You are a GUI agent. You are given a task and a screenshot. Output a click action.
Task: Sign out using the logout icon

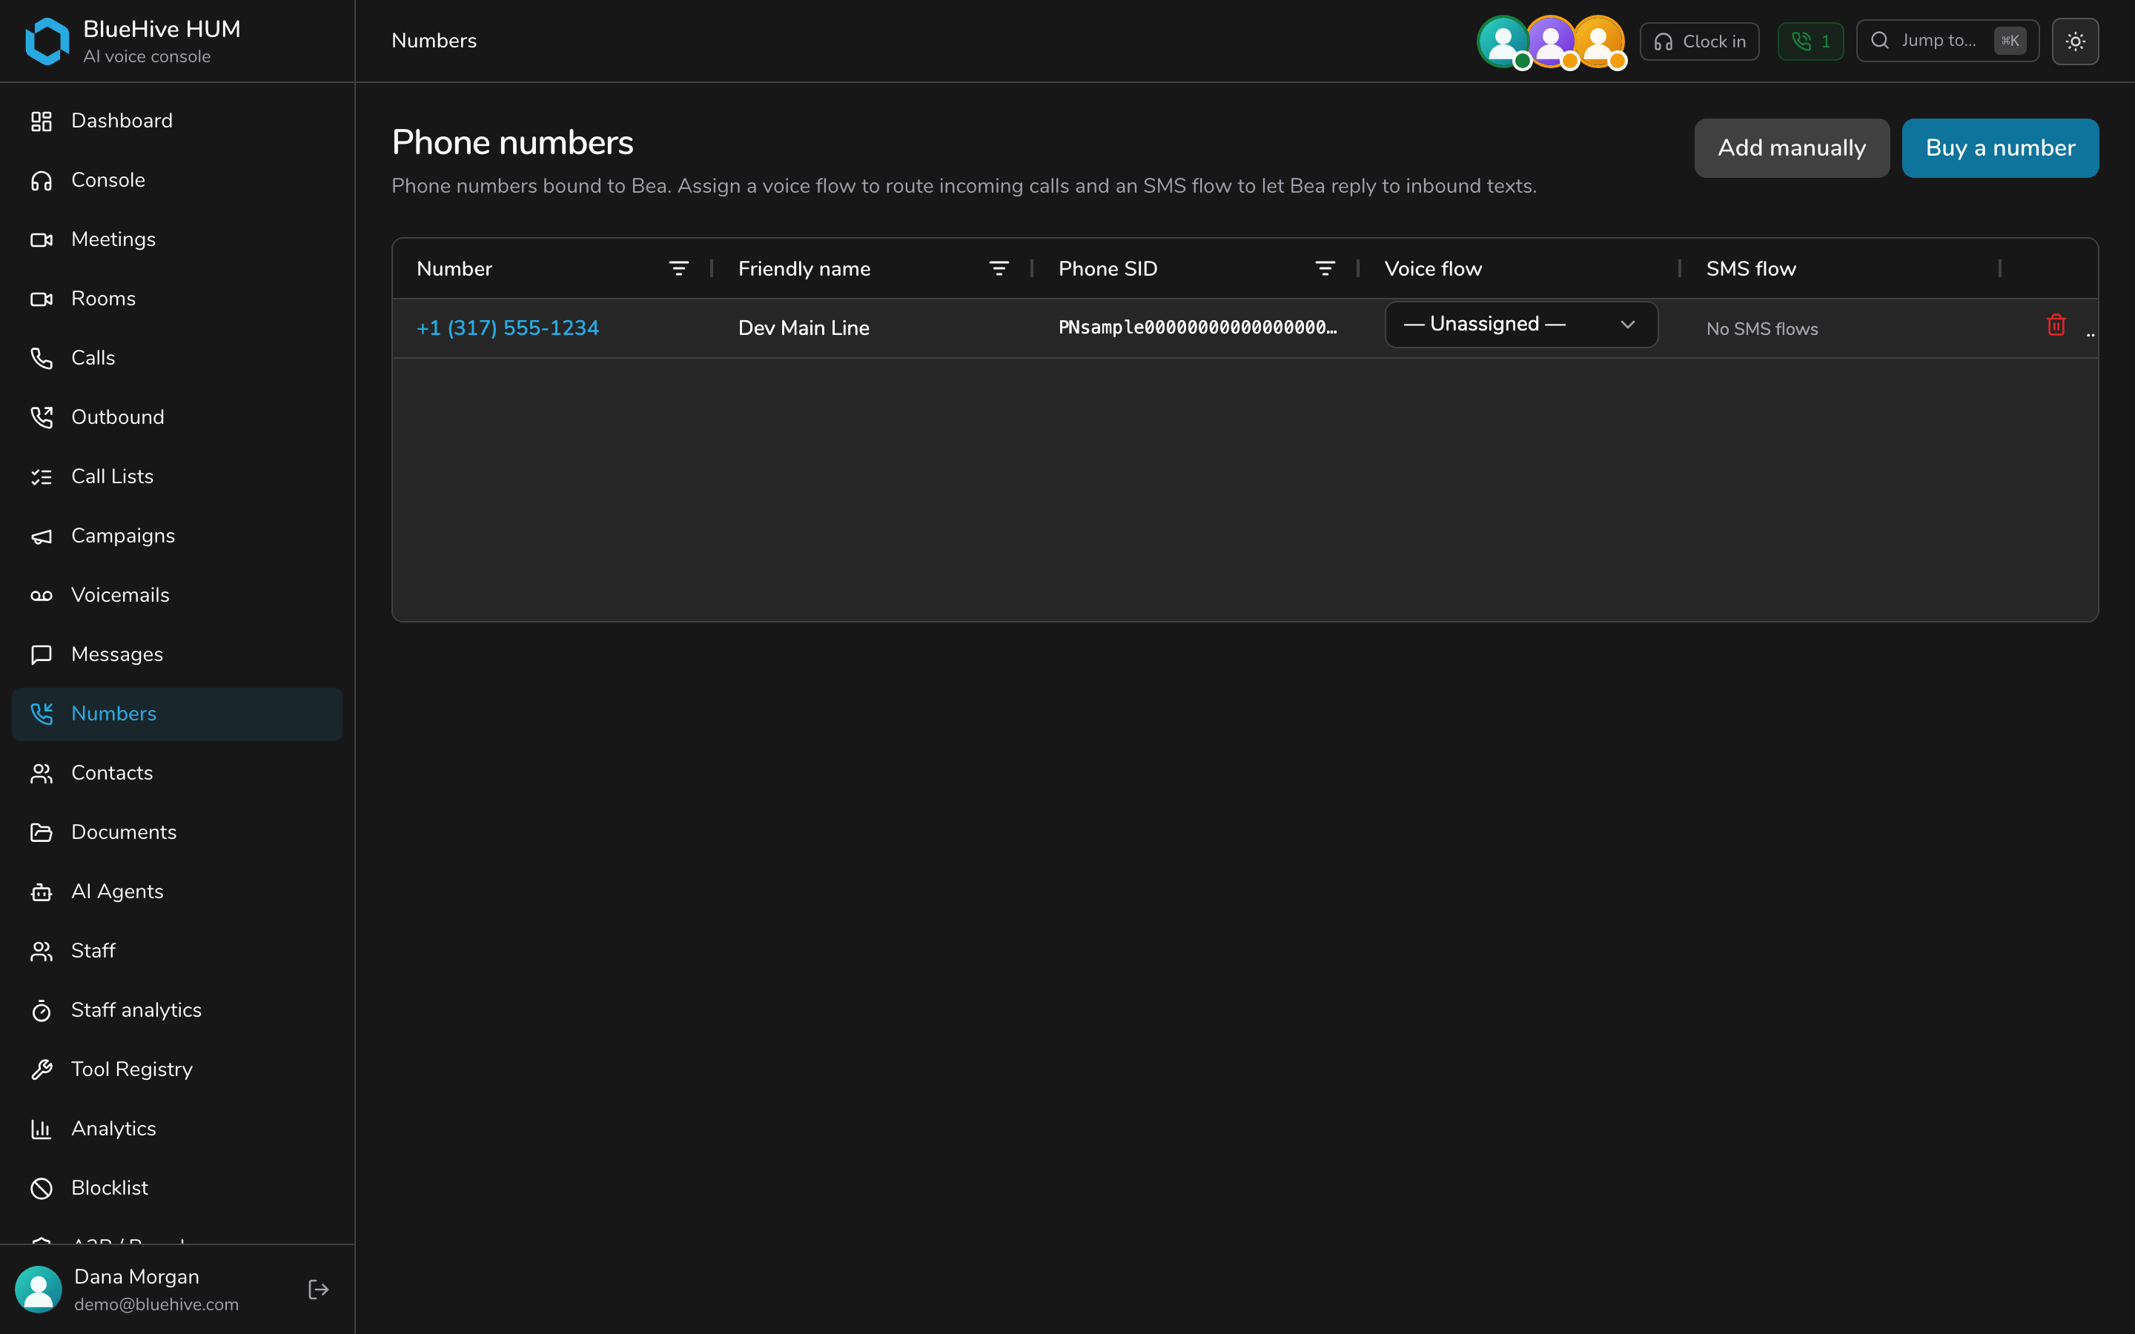tap(319, 1289)
